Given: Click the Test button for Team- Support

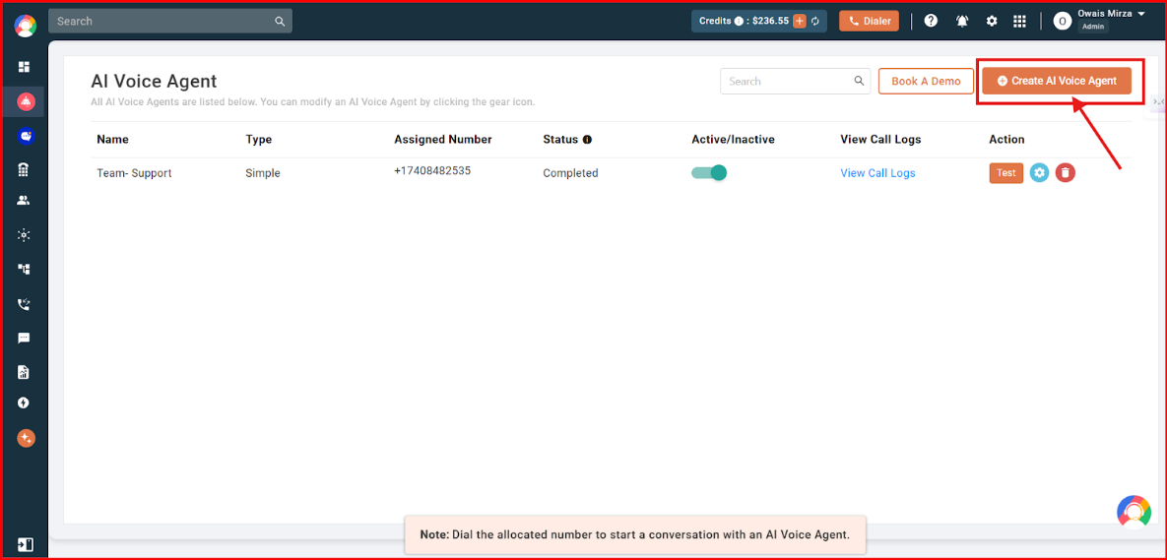Looking at the screenshot, I should click(x=1006, y=172).
